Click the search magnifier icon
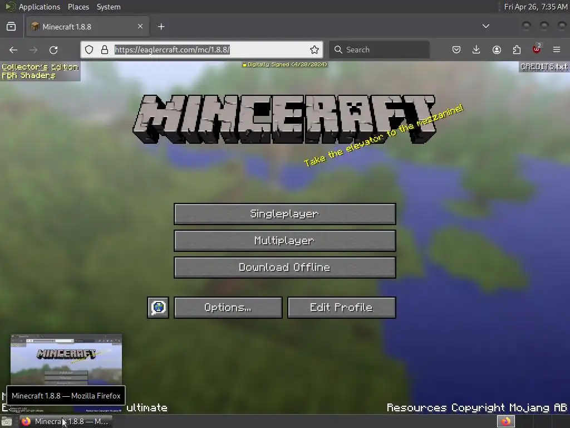Image resolution: width=570 pixels, height=428 pixels. coord(338,50)
